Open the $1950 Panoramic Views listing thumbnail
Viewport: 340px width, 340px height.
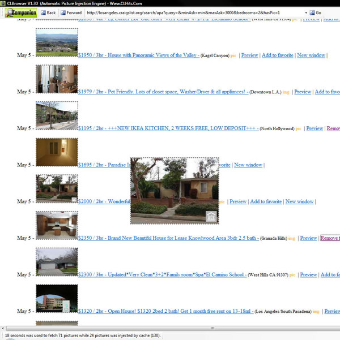click(x=57, y=43)
